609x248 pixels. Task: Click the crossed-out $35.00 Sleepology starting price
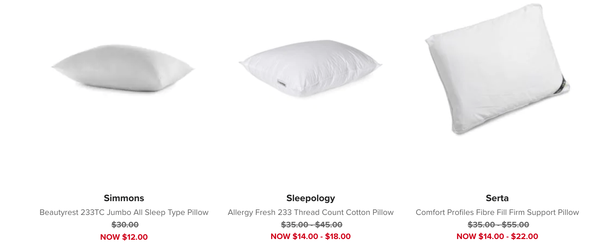[x=295, y=225]
